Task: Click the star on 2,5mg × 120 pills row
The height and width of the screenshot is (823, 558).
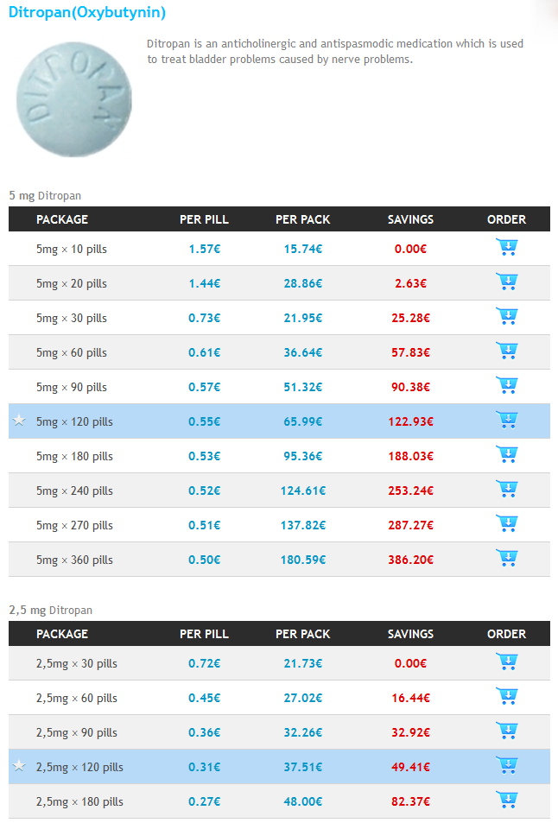Action: (x=19, y=766)
